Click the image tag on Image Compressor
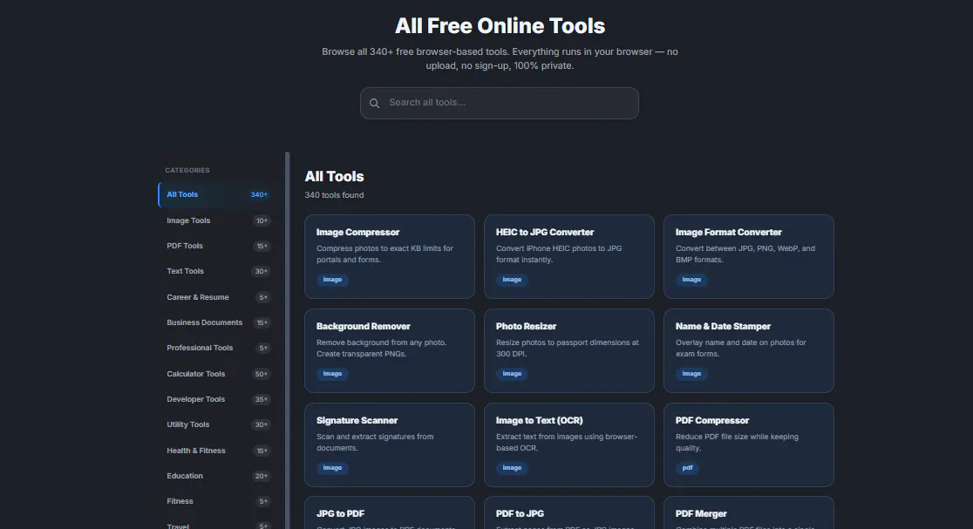973x529 pixels. point(332,280)
